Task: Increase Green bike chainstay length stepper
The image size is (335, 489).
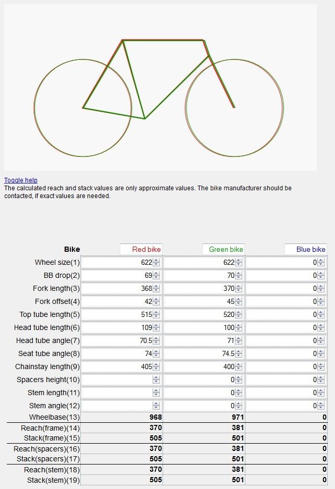Action: (x=239, y=364)
